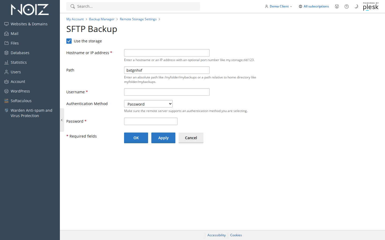
Task: Click the Cancel button
Action: 191,138
